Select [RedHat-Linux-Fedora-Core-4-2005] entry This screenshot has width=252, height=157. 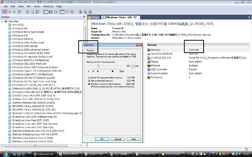coord(33,142)
